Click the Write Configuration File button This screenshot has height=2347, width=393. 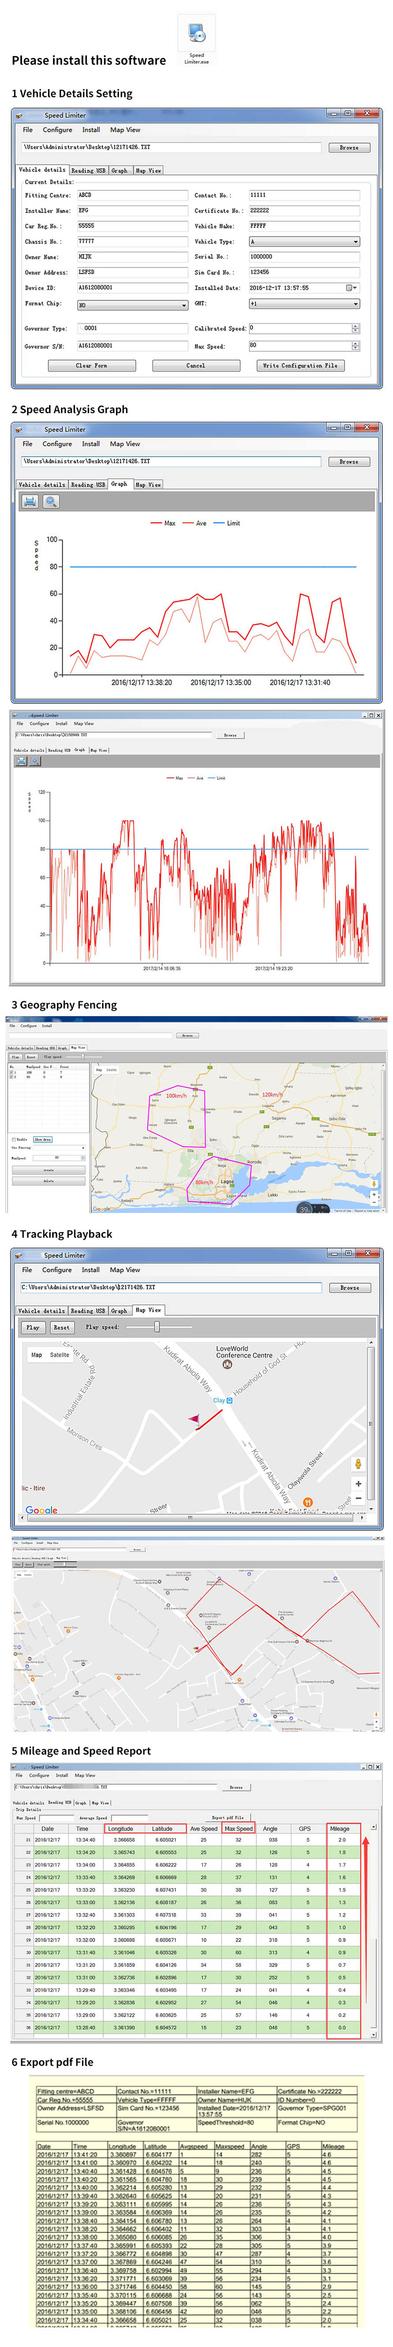300,365
